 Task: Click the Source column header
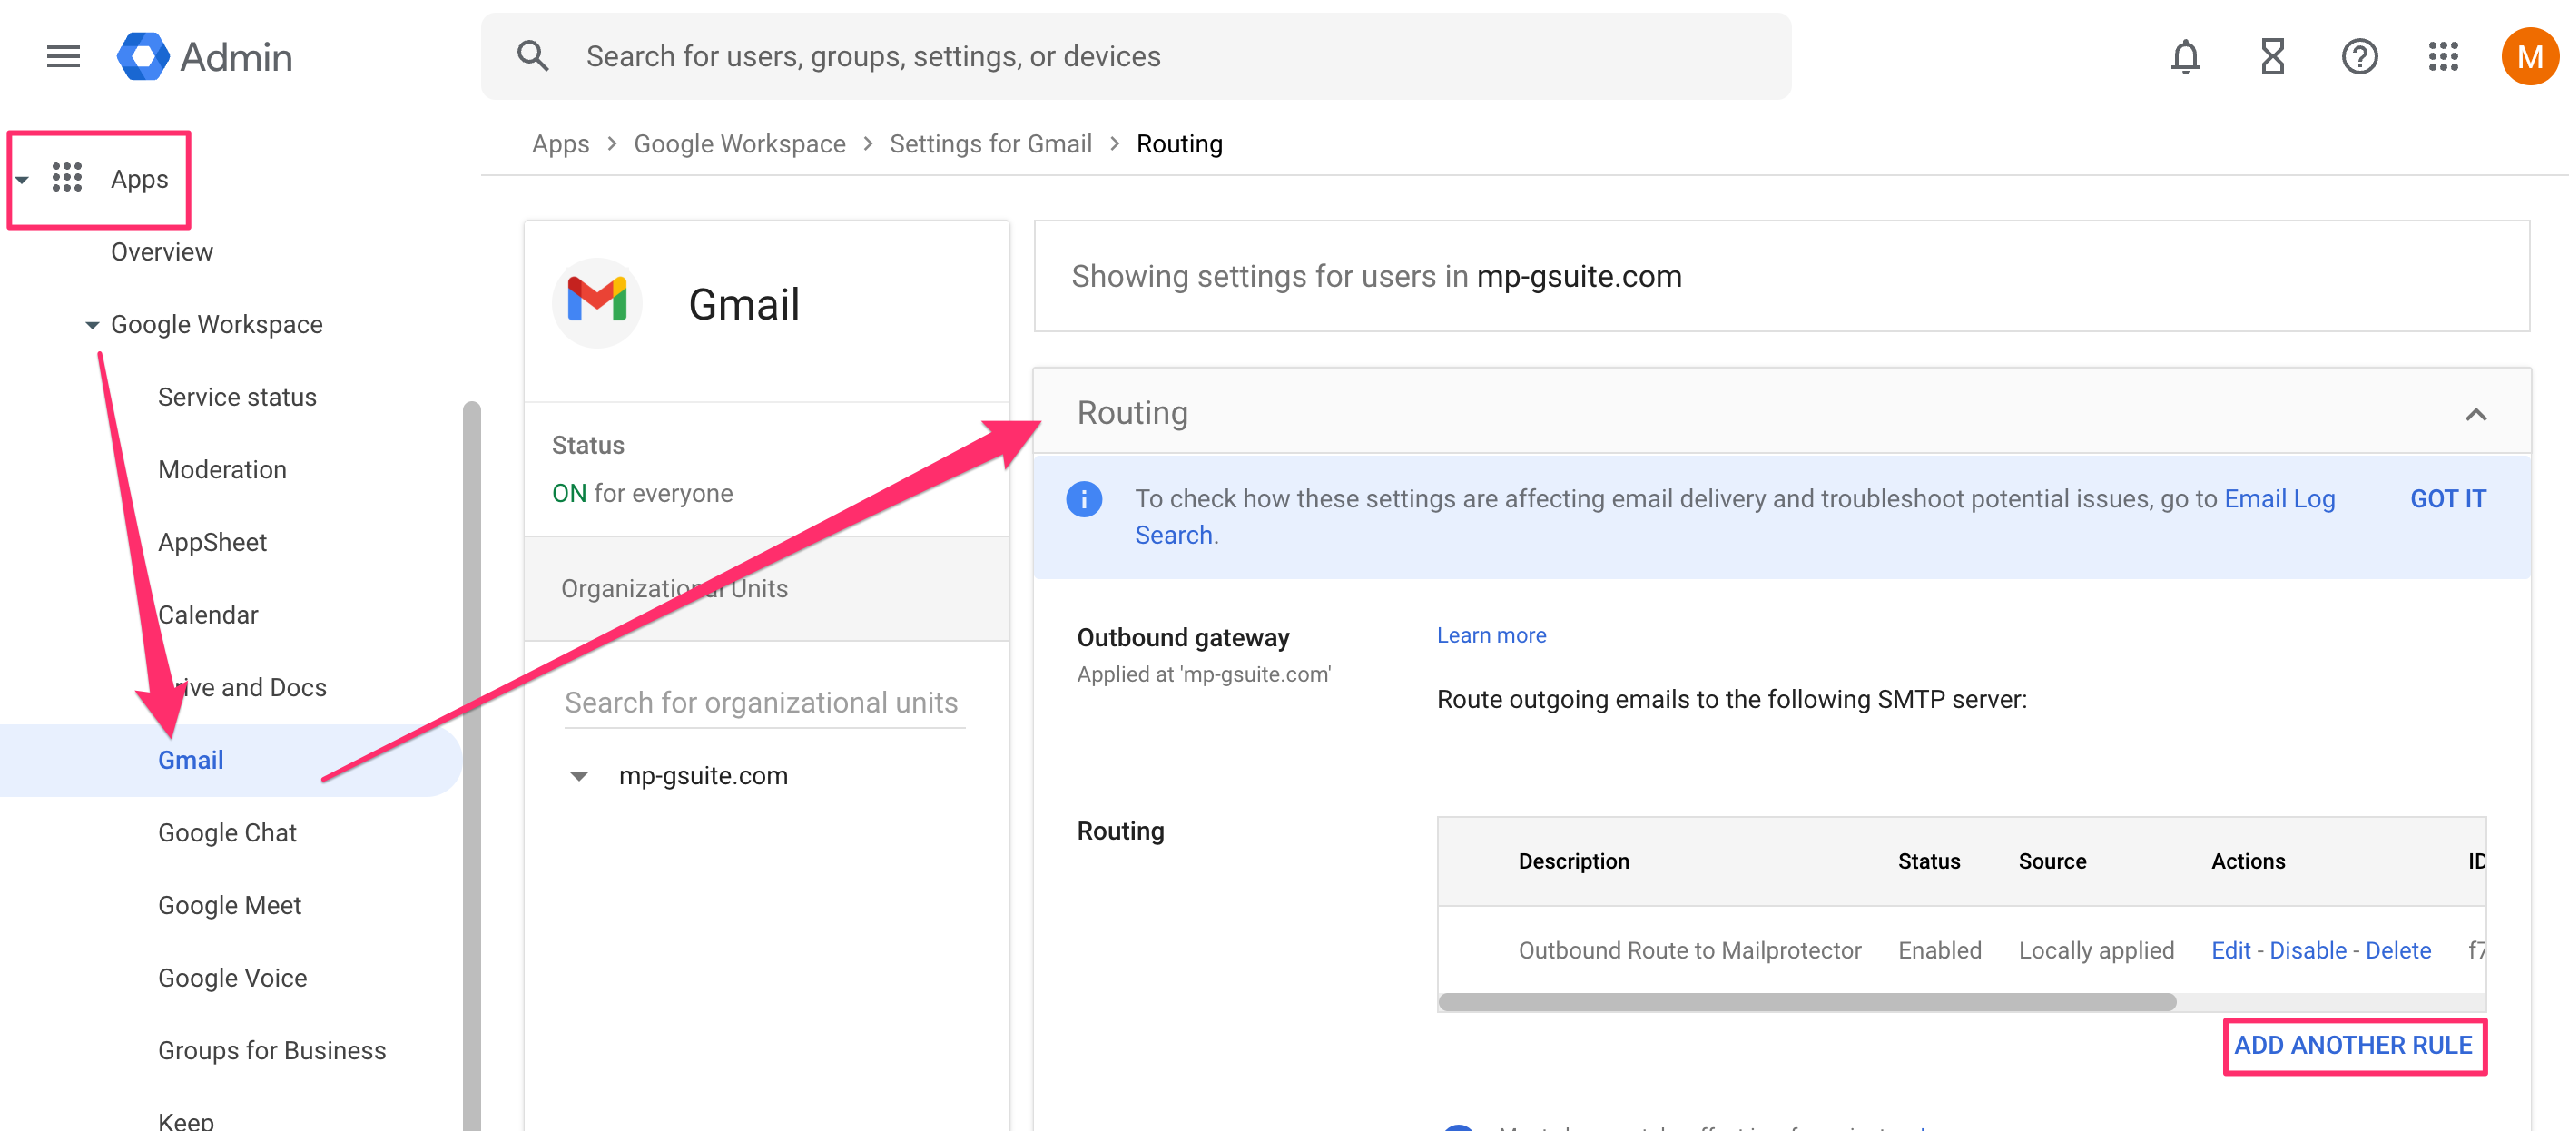tap(2052, 861)
